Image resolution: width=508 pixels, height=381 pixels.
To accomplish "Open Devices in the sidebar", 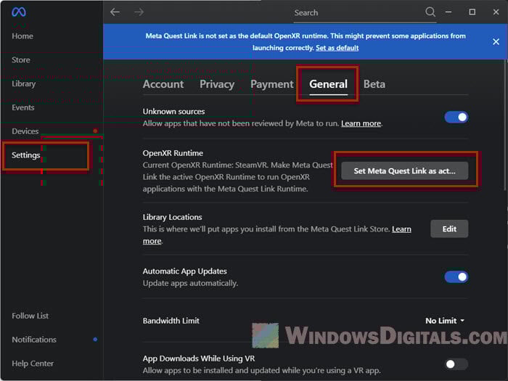I will pos(25,131).
